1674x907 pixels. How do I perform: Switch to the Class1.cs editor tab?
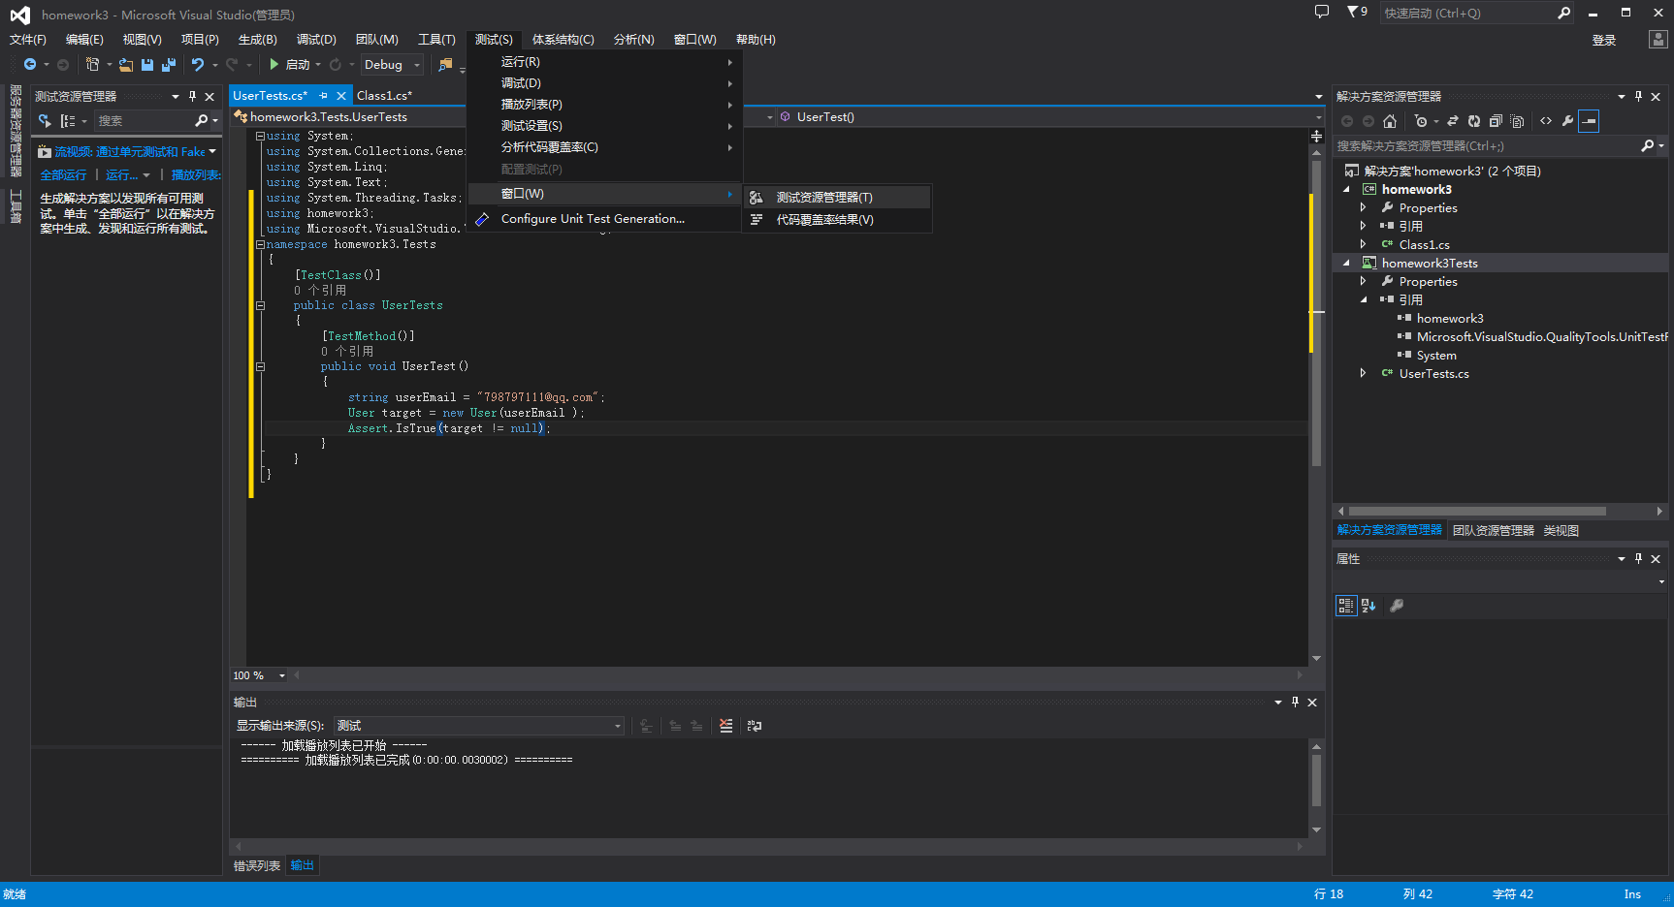384,96
